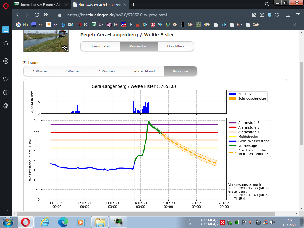
Task: Click the page horizontal scrollbar
Action: pyautogui.click(x=148, y=213)
